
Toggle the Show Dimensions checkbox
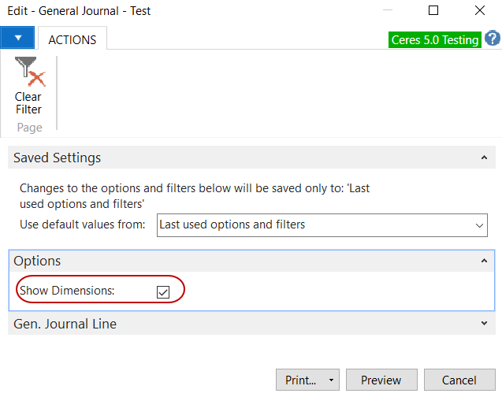coord(163,291)
